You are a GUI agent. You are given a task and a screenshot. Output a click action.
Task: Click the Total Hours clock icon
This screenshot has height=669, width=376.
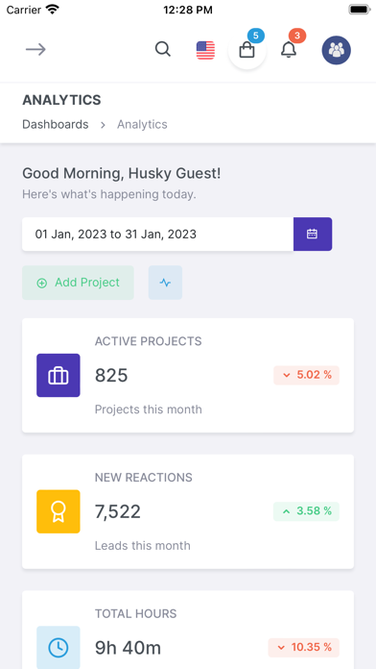click(59, 648)
